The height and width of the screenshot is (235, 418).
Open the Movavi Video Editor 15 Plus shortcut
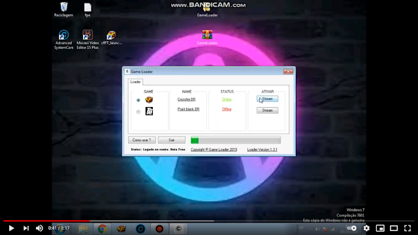pos(88,39)
